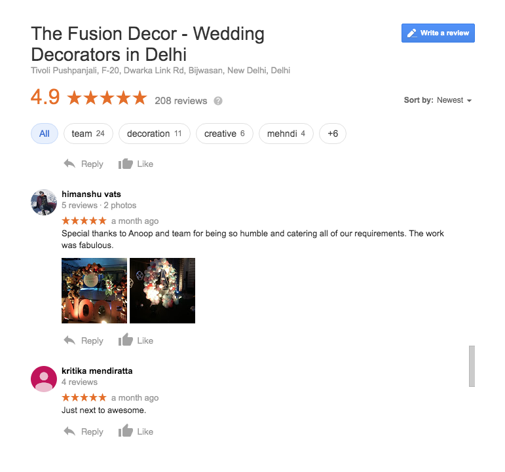Click the reviews list scrollbar thumb

click(x=472, y=366)
